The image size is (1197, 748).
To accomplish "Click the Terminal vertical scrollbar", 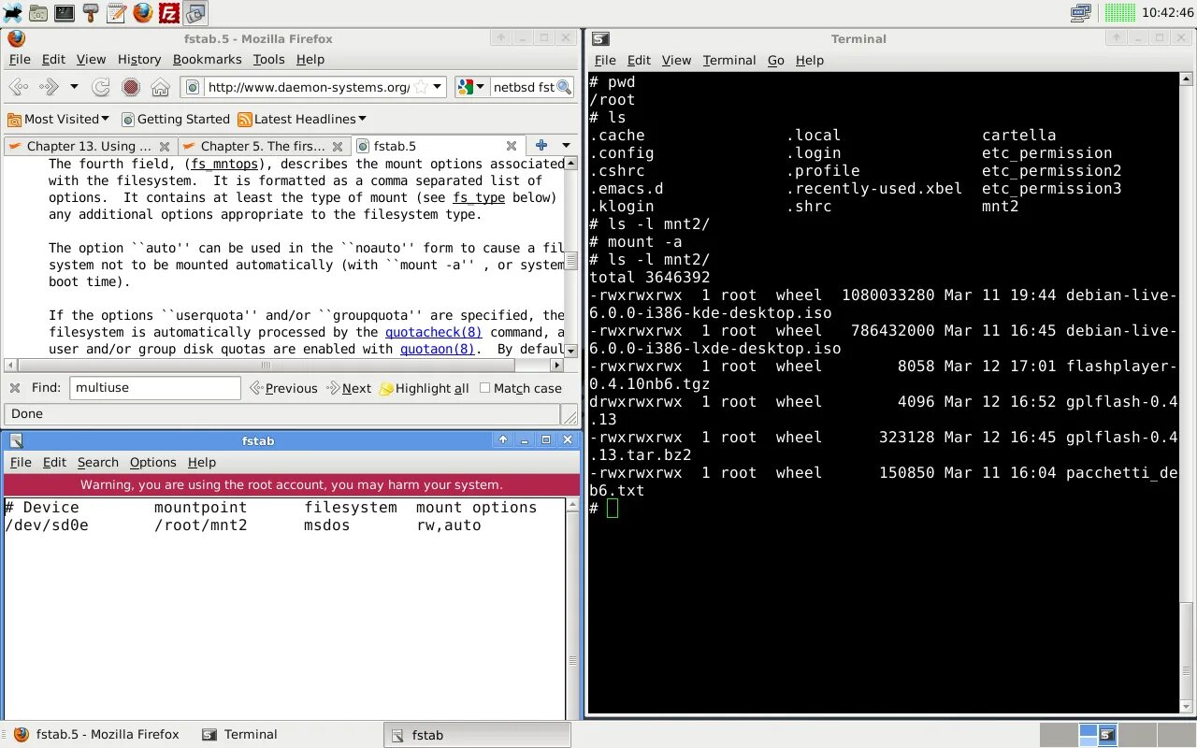I will 1188,393.
